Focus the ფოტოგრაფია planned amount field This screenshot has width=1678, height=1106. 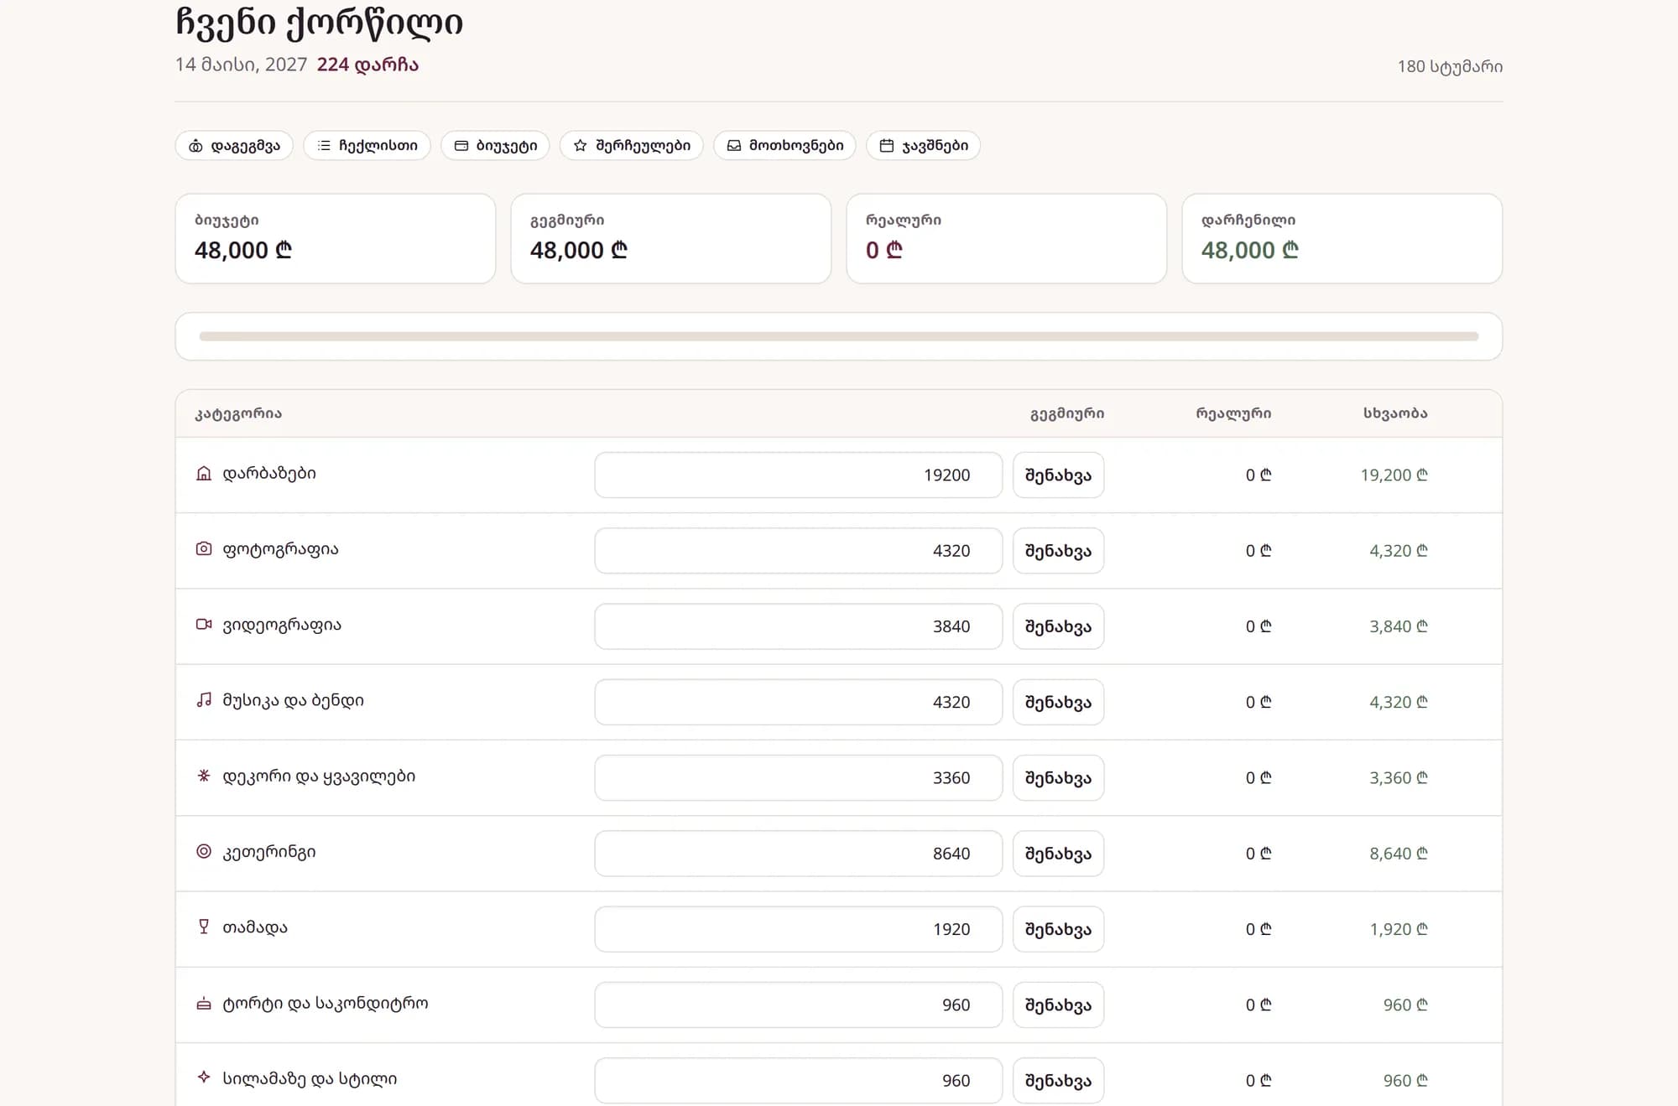click(798, 551)
